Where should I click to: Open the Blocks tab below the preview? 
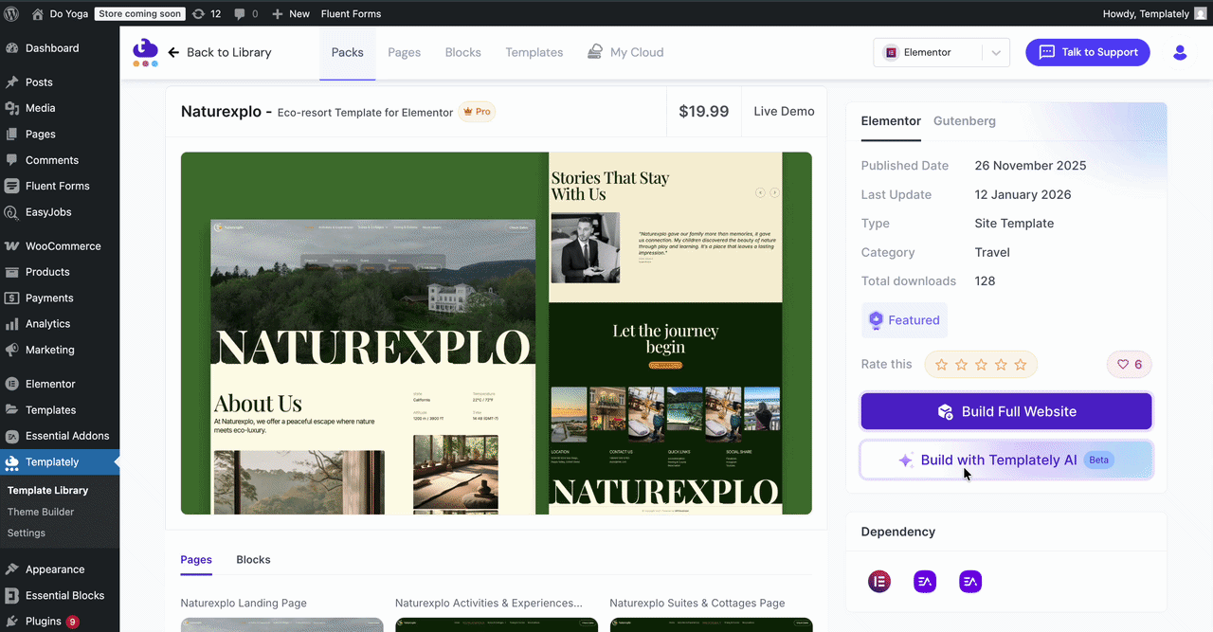click(x=253, y=560)
